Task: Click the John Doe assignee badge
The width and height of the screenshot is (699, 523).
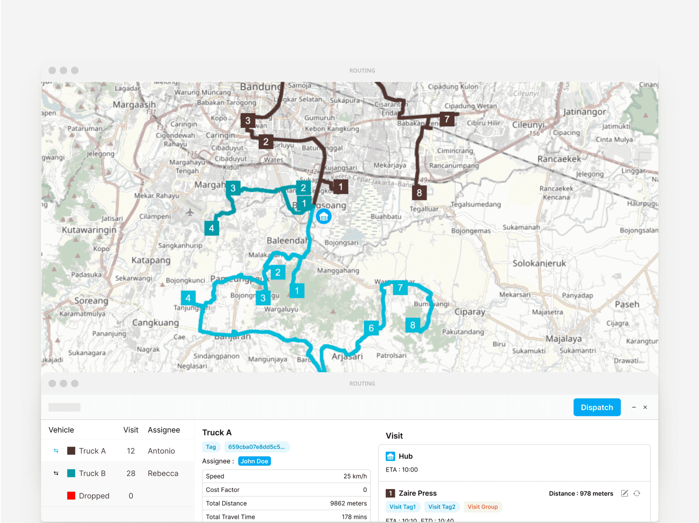Action: [254, 461]
